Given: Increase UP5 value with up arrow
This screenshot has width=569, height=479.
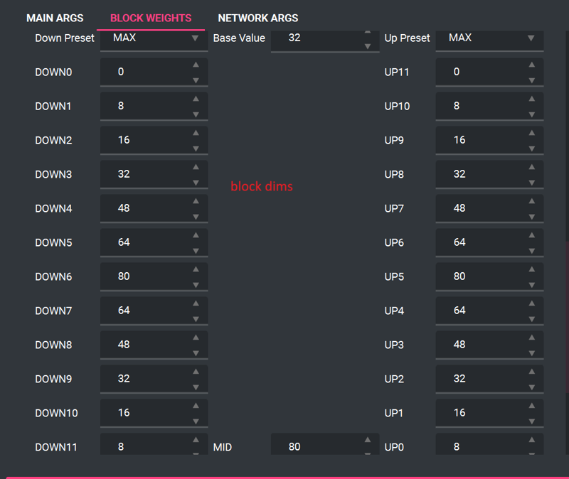Looking at the screenshot, I should pos(531,269).
